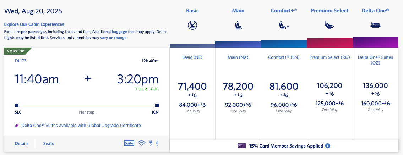Click the Premium Select recliner icon
403x155 pixels.
[x=330, y=25]
